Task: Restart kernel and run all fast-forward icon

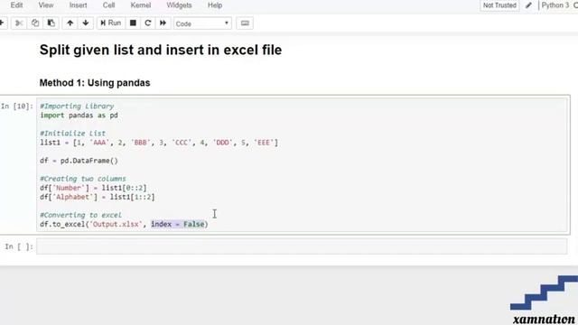Action: [x=163, y=23]
